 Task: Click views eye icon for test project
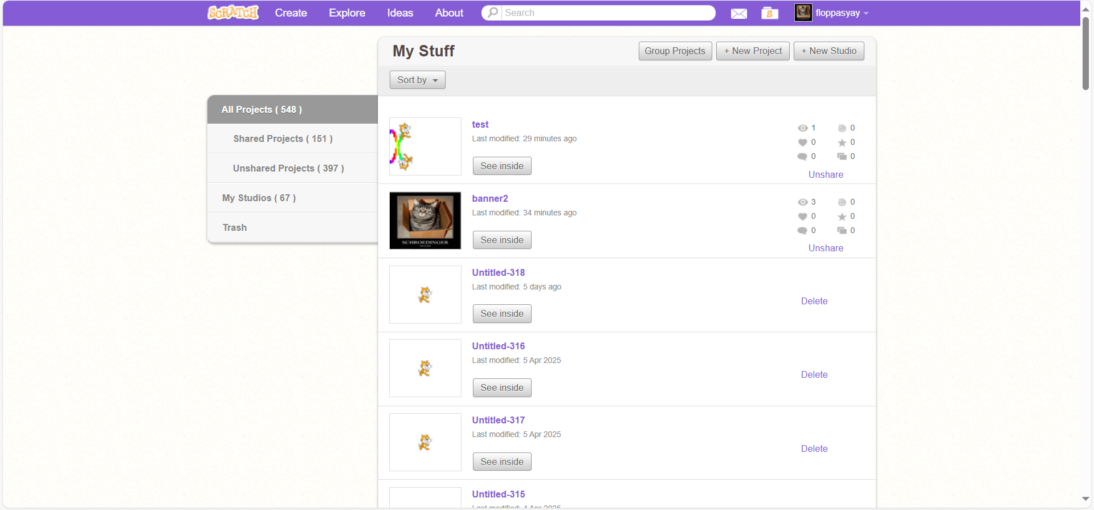(x=803, y=128)
